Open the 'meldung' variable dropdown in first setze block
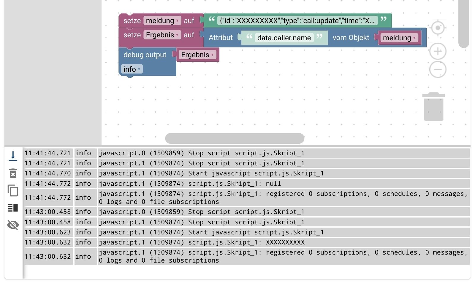The image size is (475, 283). tap(162, 20)
